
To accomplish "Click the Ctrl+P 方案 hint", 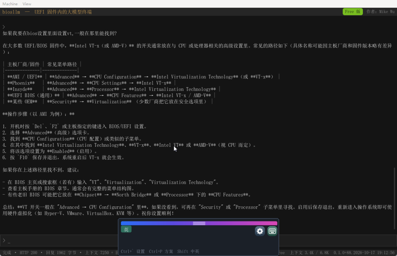I will point(161,252).
